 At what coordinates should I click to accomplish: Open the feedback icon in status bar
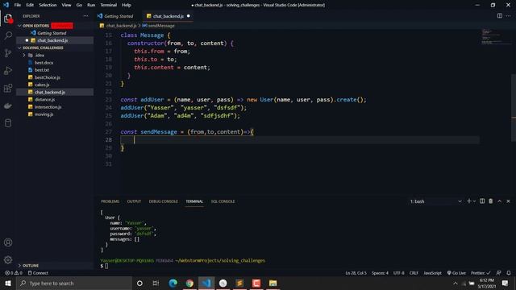(x=499, y=273)
